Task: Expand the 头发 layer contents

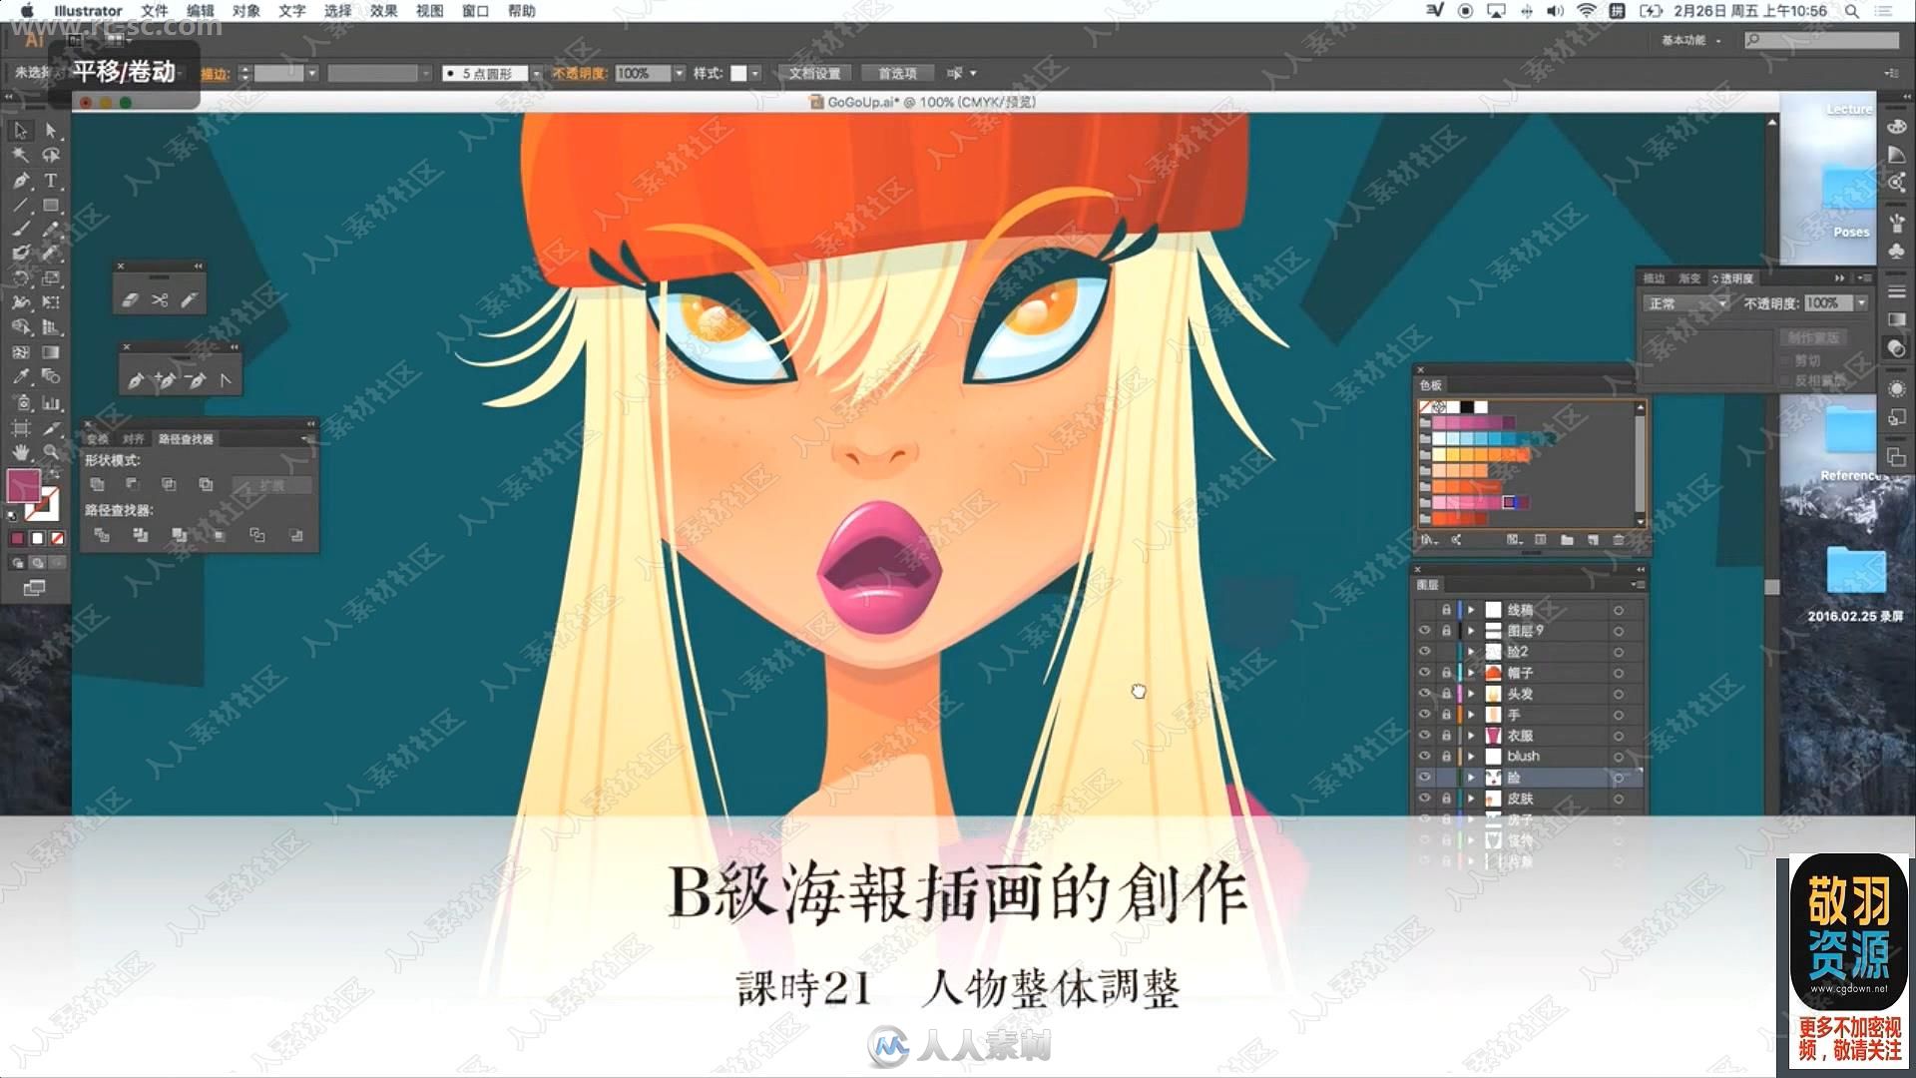Action: click(x=1471, y=694)
